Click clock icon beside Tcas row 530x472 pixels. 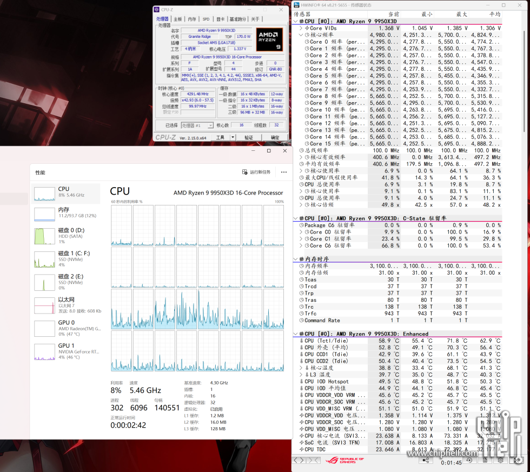click(x=302, y=280)
